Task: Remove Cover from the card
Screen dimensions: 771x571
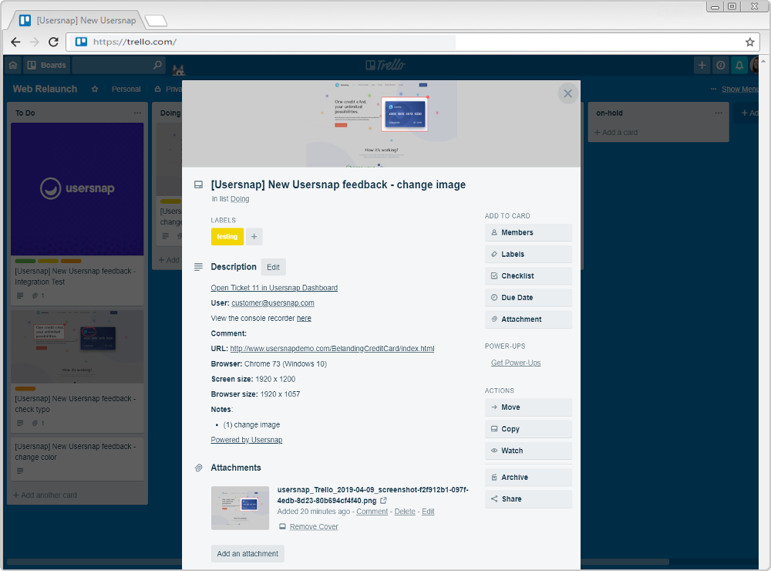Action: click(314, 527)
